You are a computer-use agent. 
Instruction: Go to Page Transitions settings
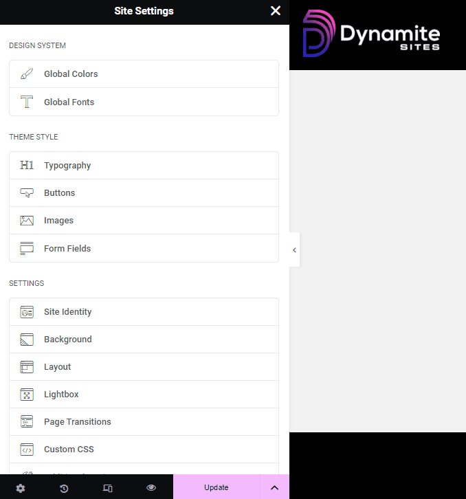pyautogui.click(x=77, y=422)
